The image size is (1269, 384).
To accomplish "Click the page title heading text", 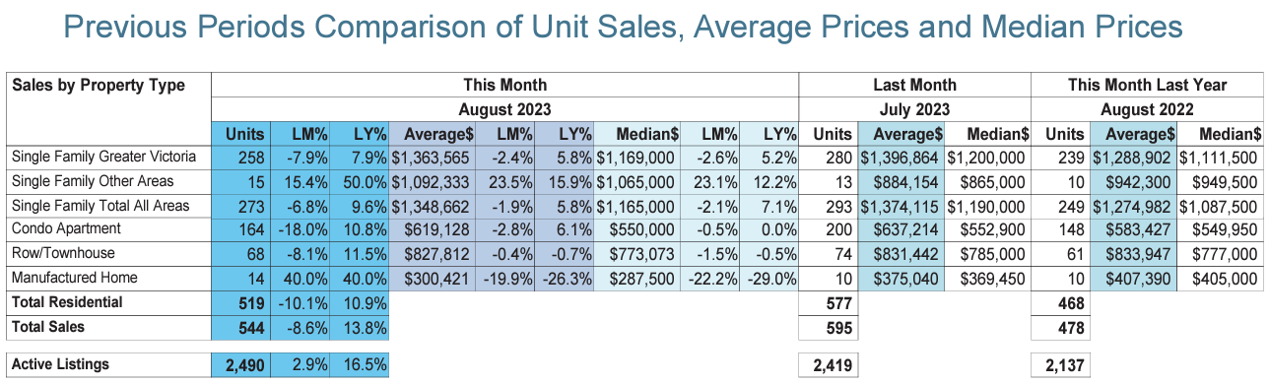I will pyautogui.click(x=634, y=26).
